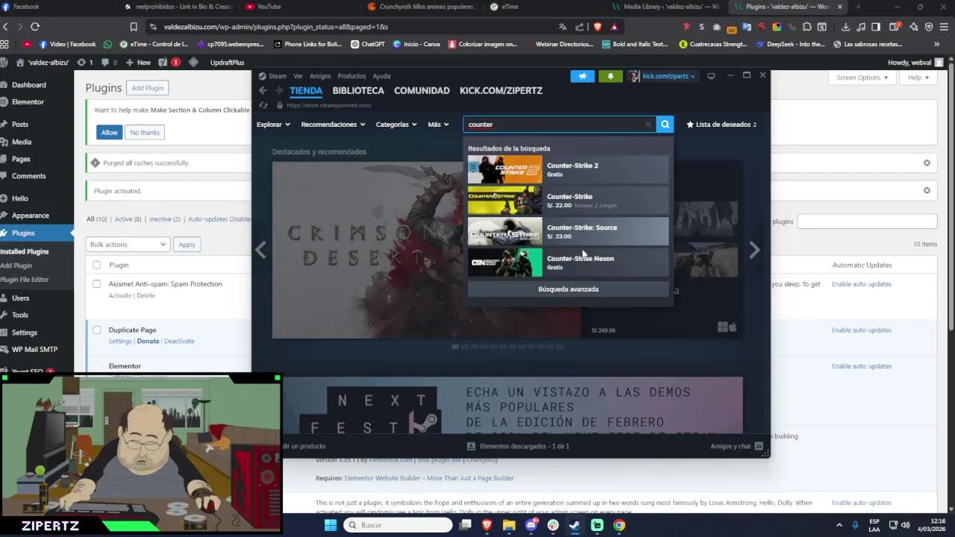The width and height of the screenshot is (955, 537).
Task: Open the kick.com/zipertz account dropdown
Action: [661, 76]
